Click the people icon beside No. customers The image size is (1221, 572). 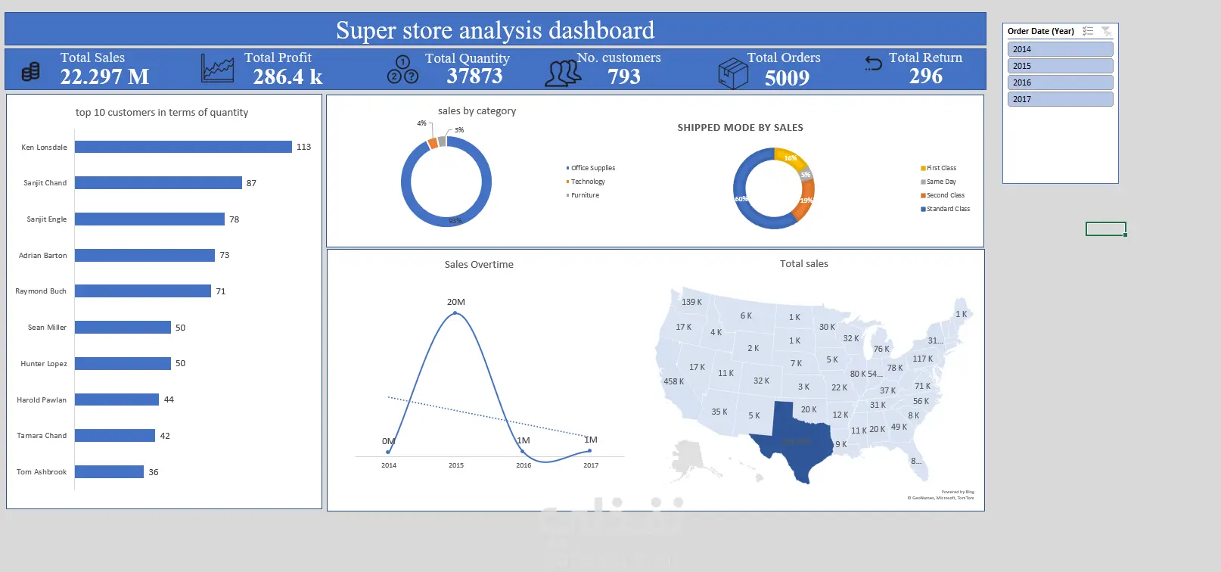563,73
